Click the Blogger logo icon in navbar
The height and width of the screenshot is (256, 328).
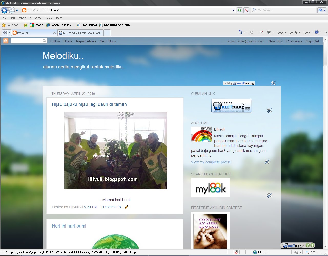(x=6, y=41)
